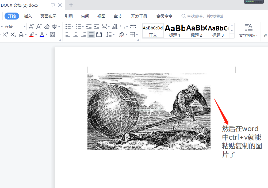This screenshot has width=268, height=188.
Task: Click the decrease font size icon
Action: pyautogui.click(x=39, y=26)
